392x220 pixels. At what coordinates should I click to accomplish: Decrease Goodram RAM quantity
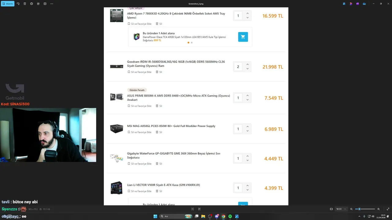[247, 69]
